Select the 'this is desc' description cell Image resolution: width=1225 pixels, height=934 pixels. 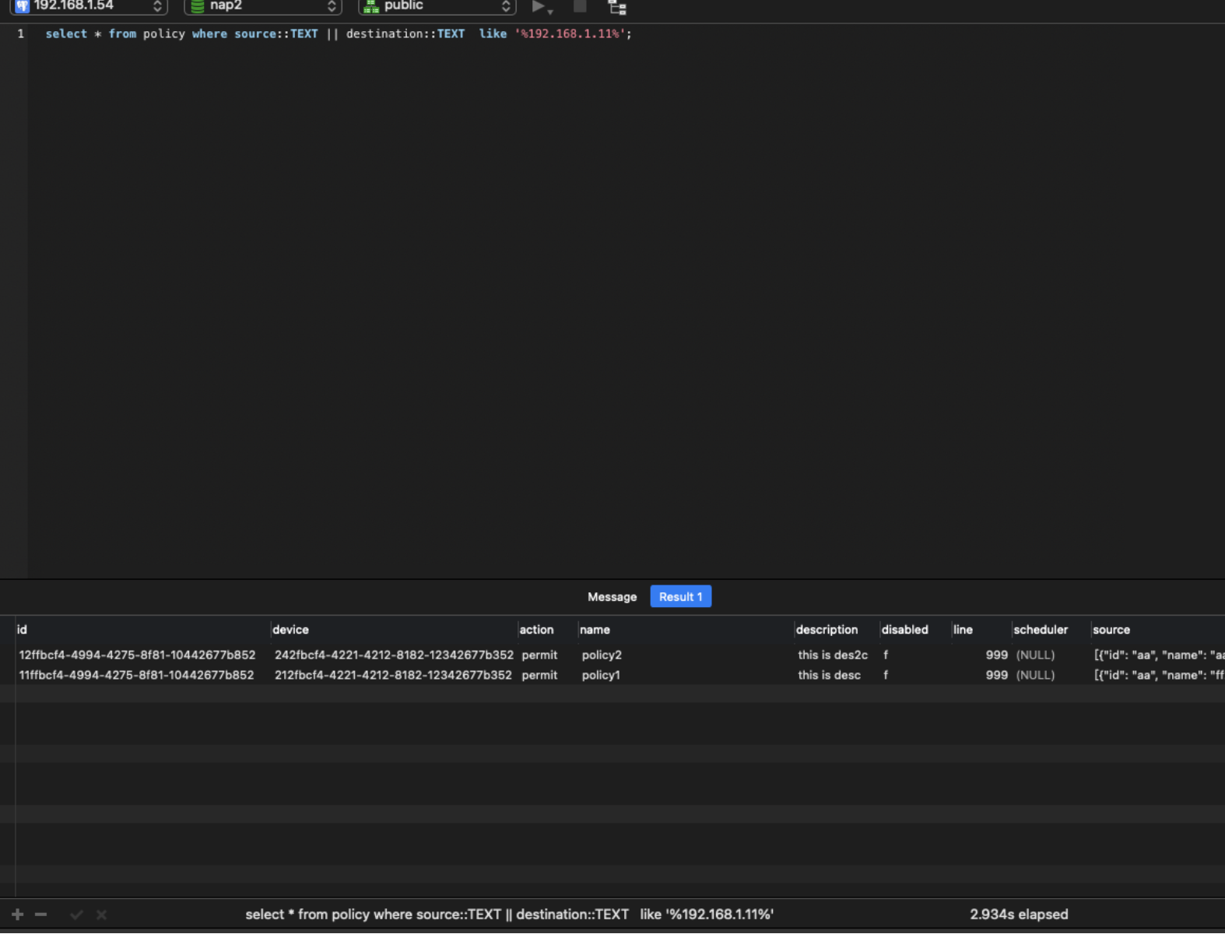[829, 676]
